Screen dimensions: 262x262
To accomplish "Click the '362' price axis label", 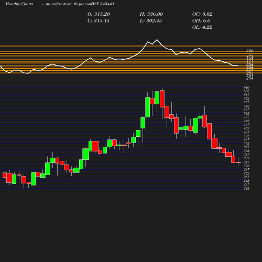I will tap(246, 151).
